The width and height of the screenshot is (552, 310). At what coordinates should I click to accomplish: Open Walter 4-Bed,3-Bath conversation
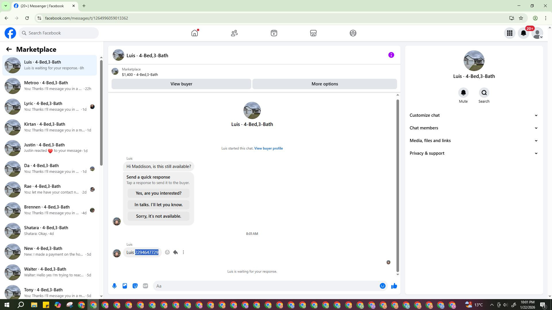[x=50, y=272]
